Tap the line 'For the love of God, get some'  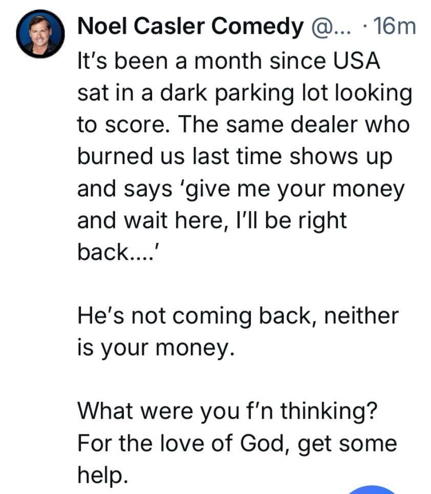pyautogui.click(x=237, y=443)
